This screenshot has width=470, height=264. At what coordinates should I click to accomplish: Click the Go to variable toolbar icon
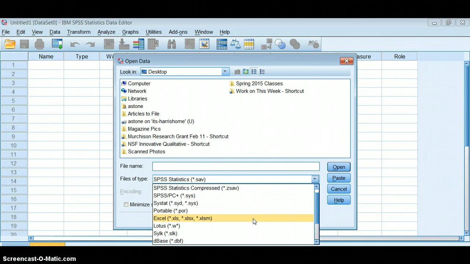(124, 44)
